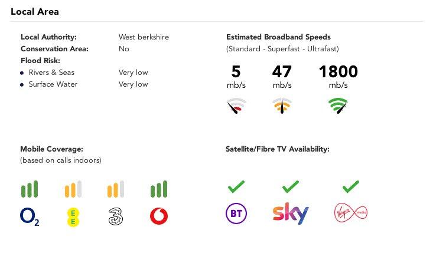Click the O2 network logo
This screenshot has height=266, width=433.
coord(30,217)
